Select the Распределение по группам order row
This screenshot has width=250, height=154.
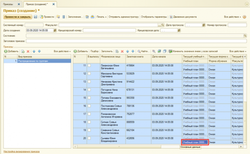[37, 61]
